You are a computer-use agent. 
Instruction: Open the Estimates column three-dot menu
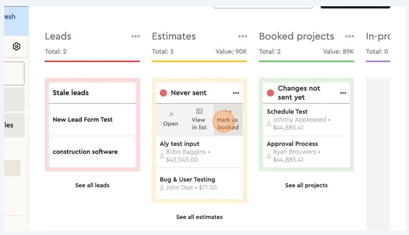click(242, 37)
